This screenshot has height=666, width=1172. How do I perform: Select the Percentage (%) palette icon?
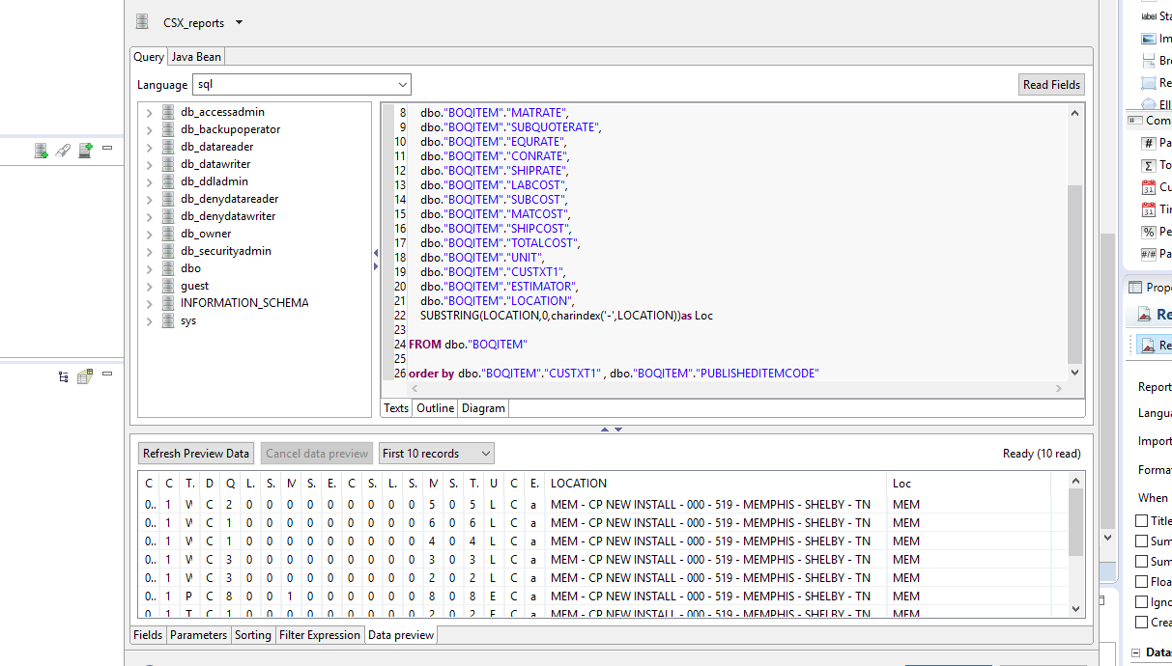(x=1149, y=232)
